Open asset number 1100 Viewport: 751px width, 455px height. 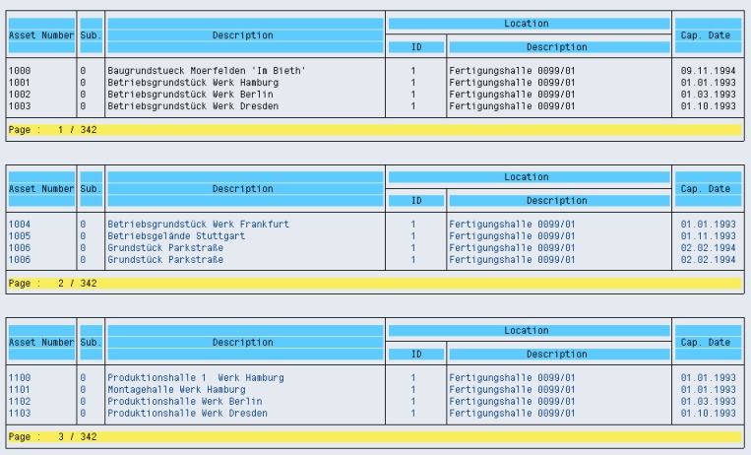point(19,377)
